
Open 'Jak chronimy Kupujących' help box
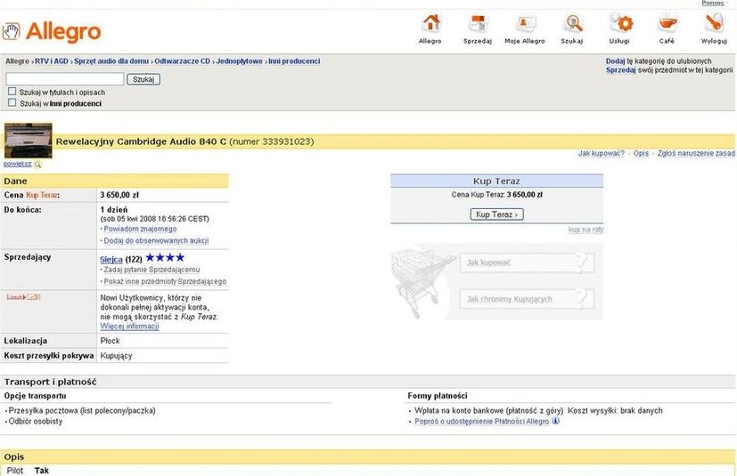tap(527, 299)
